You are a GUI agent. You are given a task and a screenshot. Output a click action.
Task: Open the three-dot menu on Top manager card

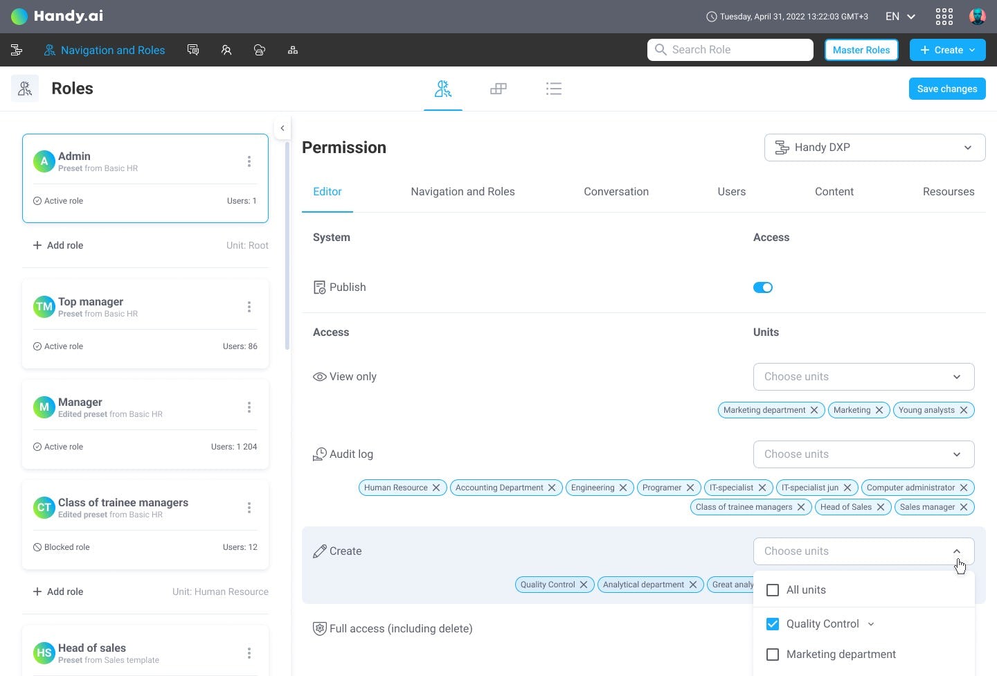point(249,307)
